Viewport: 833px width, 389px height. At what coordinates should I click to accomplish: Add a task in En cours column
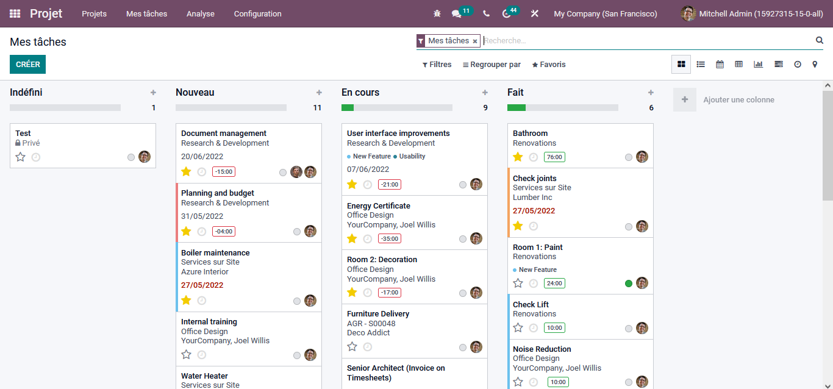(x=485, y=93)
